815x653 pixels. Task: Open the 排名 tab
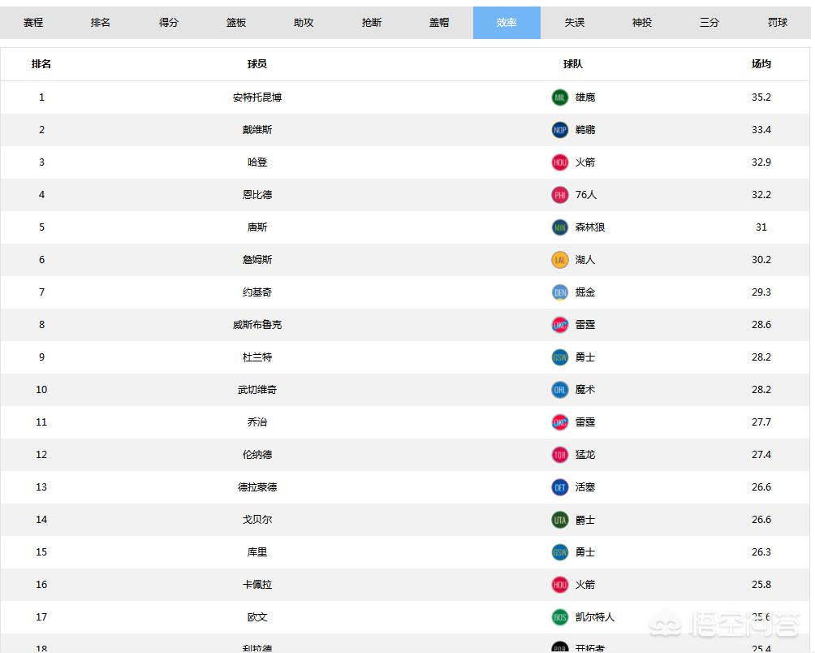101,23
